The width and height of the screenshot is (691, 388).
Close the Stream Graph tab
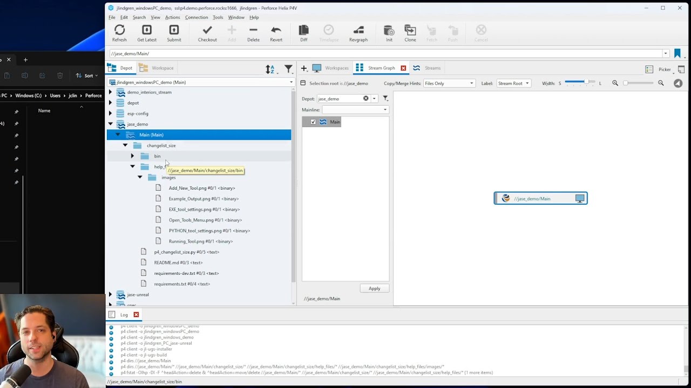coord(403,68)
